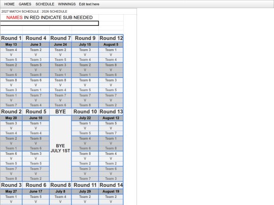Select the 'Round 7' header
Screen dimensions: 274x205
pos(60,38)
